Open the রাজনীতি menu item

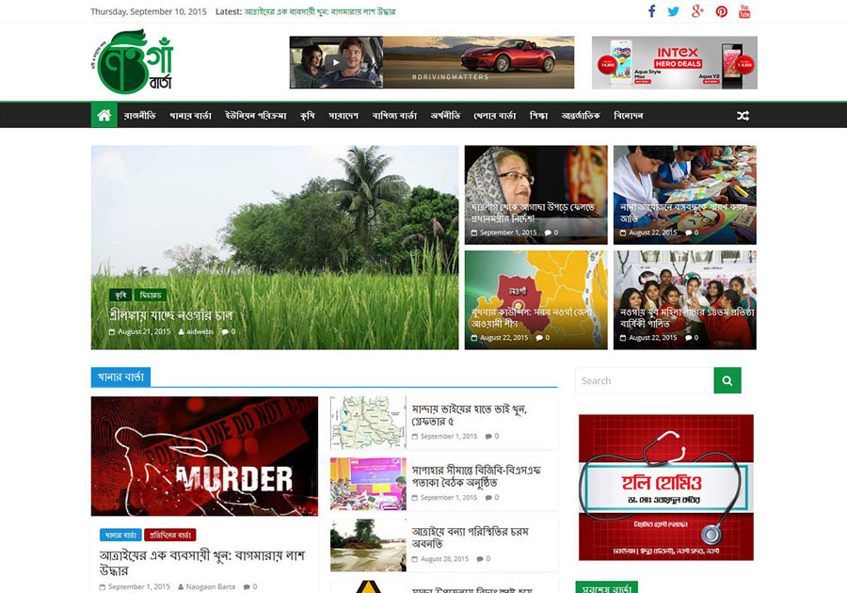click(x=140, y=116)
